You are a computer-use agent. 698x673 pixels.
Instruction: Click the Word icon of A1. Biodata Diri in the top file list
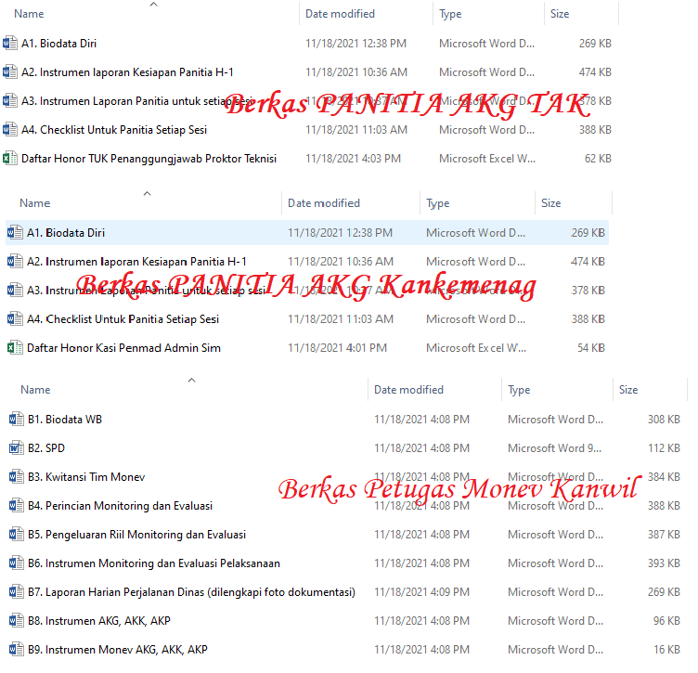[10, 44]
